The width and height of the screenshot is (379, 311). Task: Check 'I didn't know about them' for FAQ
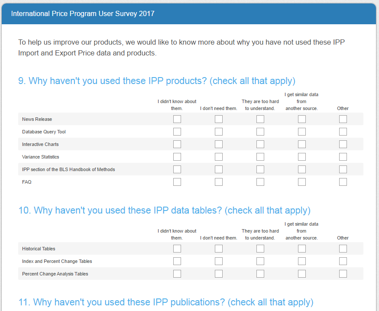click(x=177, y=182)
